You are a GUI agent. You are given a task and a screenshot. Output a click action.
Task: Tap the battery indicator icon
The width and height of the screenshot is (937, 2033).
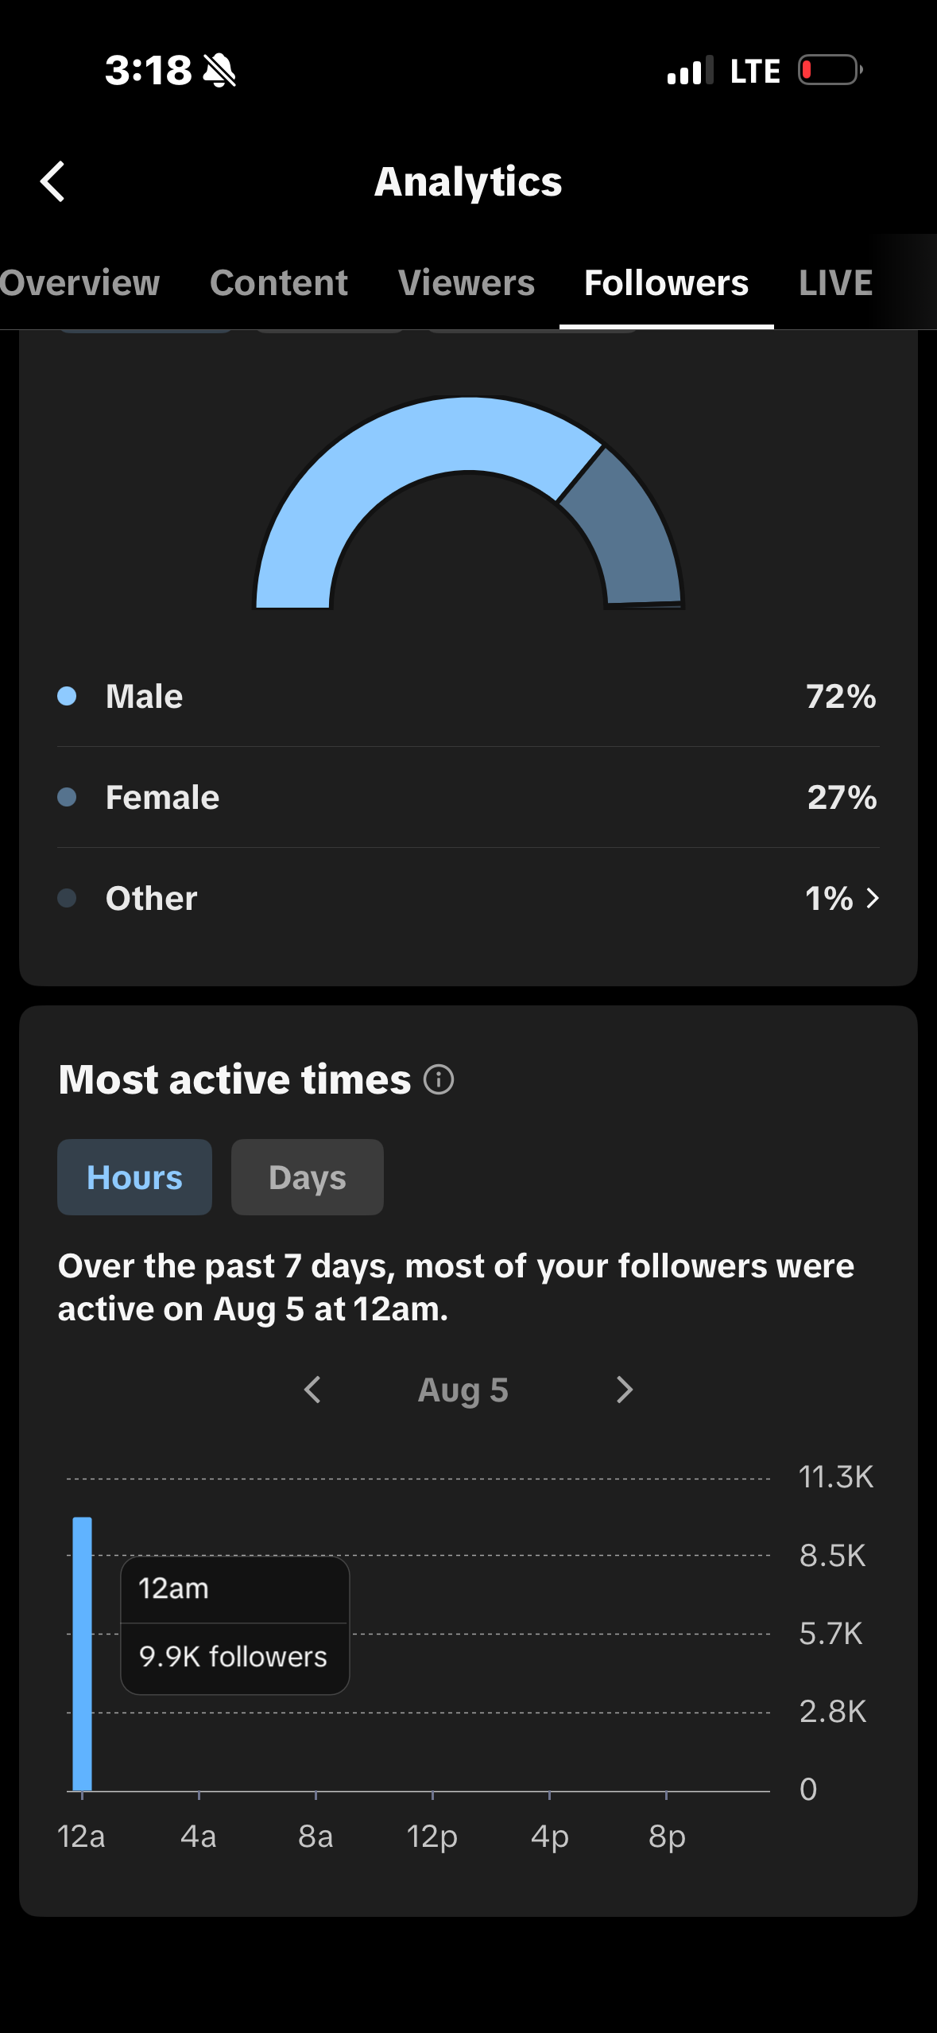831,70
